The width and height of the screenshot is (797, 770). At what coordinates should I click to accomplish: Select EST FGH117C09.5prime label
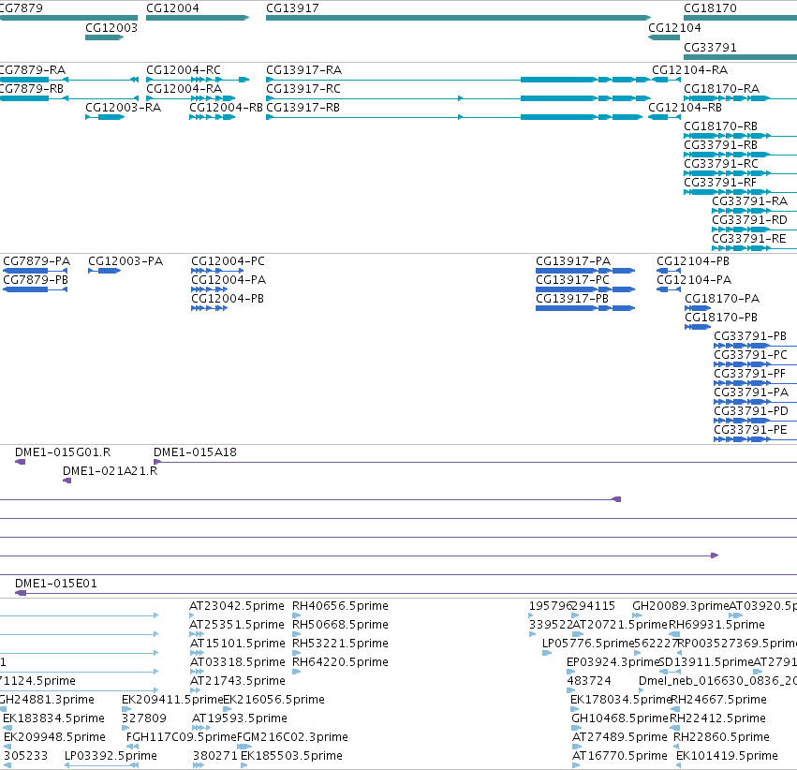(x=182, y=737)
